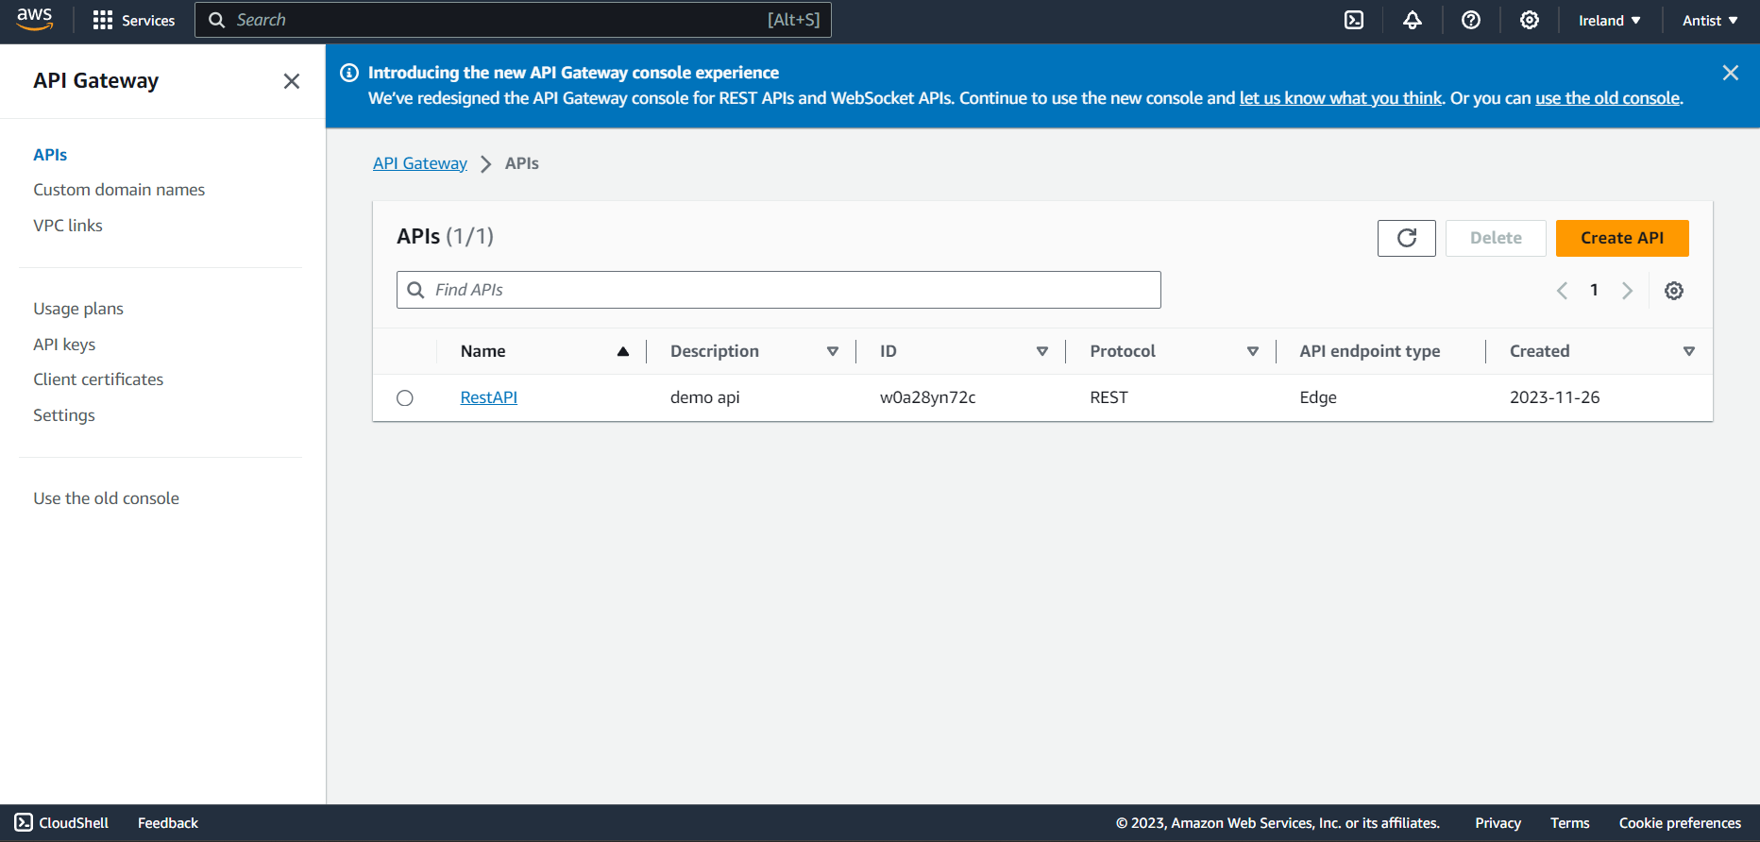Open Feedback in the footer
The height and width of the screenshot is (842, 1760).
click(x=168, y=823)
